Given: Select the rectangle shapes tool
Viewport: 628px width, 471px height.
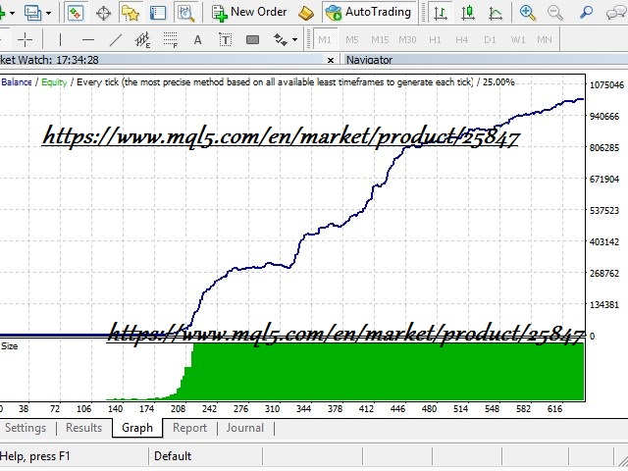Looking at the screenshot, I should (252, 39).
